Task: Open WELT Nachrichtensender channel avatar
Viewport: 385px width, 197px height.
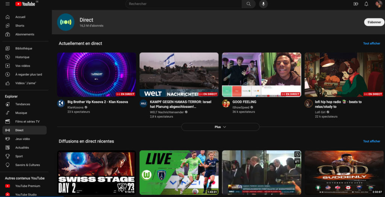Action: point(143,103)
